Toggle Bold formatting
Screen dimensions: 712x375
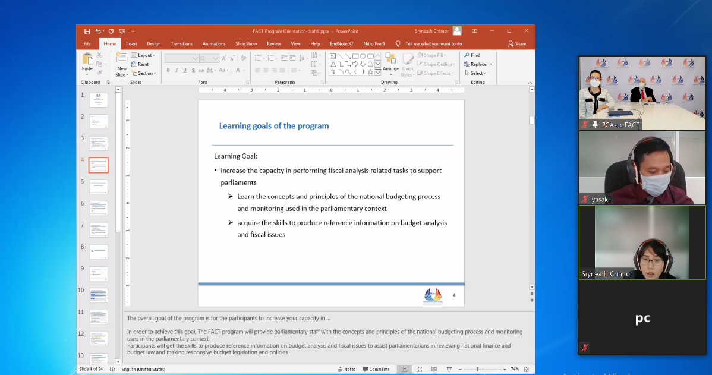tap(168, 70)
